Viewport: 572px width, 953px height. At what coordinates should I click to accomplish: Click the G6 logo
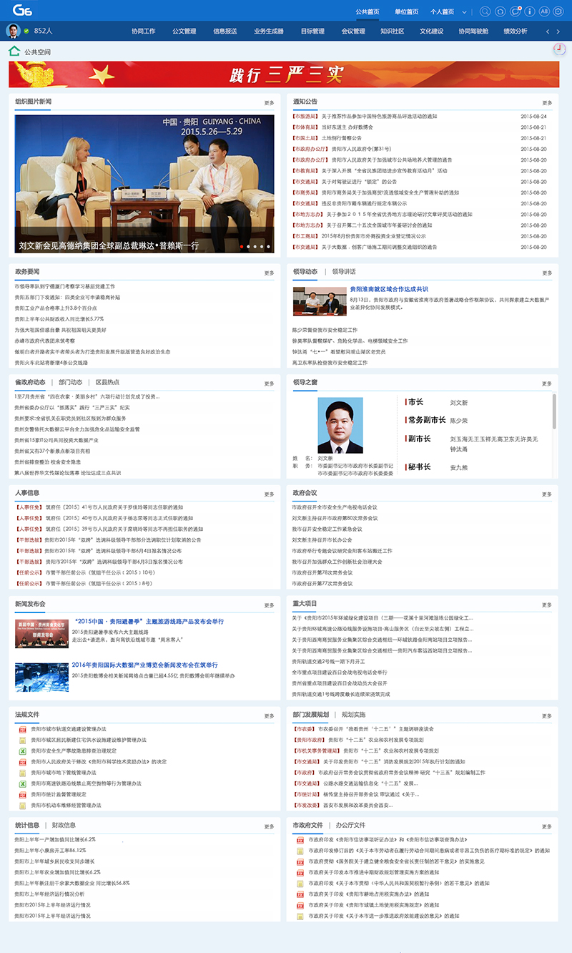[22, 11]
